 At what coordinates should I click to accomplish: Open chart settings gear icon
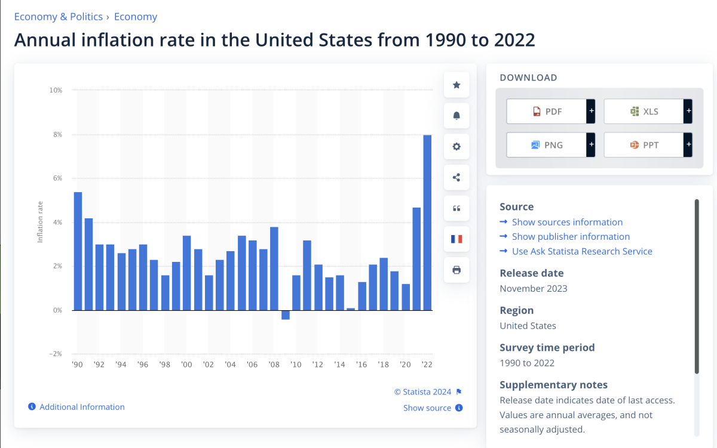click(456, 147)
